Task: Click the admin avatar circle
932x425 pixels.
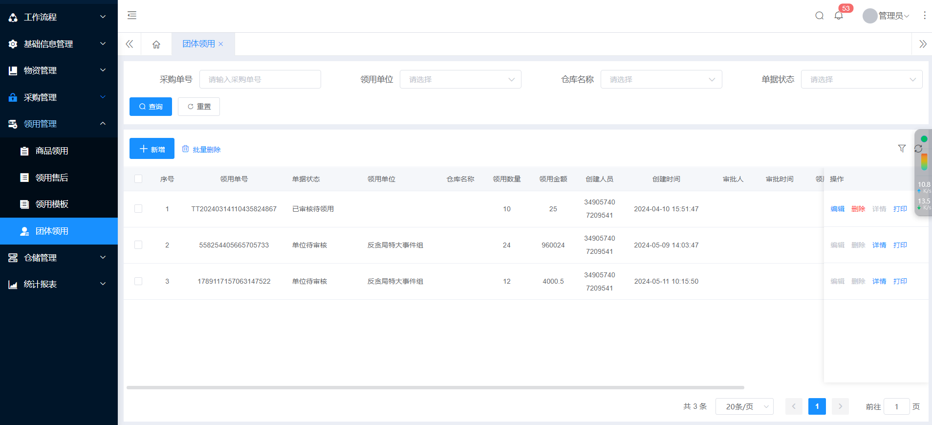Action: (x=870, y=16)
